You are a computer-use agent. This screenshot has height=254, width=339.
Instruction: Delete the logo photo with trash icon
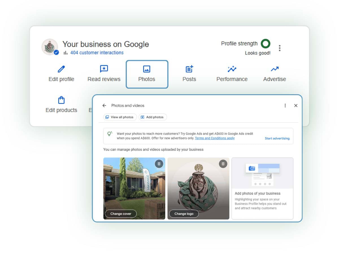[223, 164]
